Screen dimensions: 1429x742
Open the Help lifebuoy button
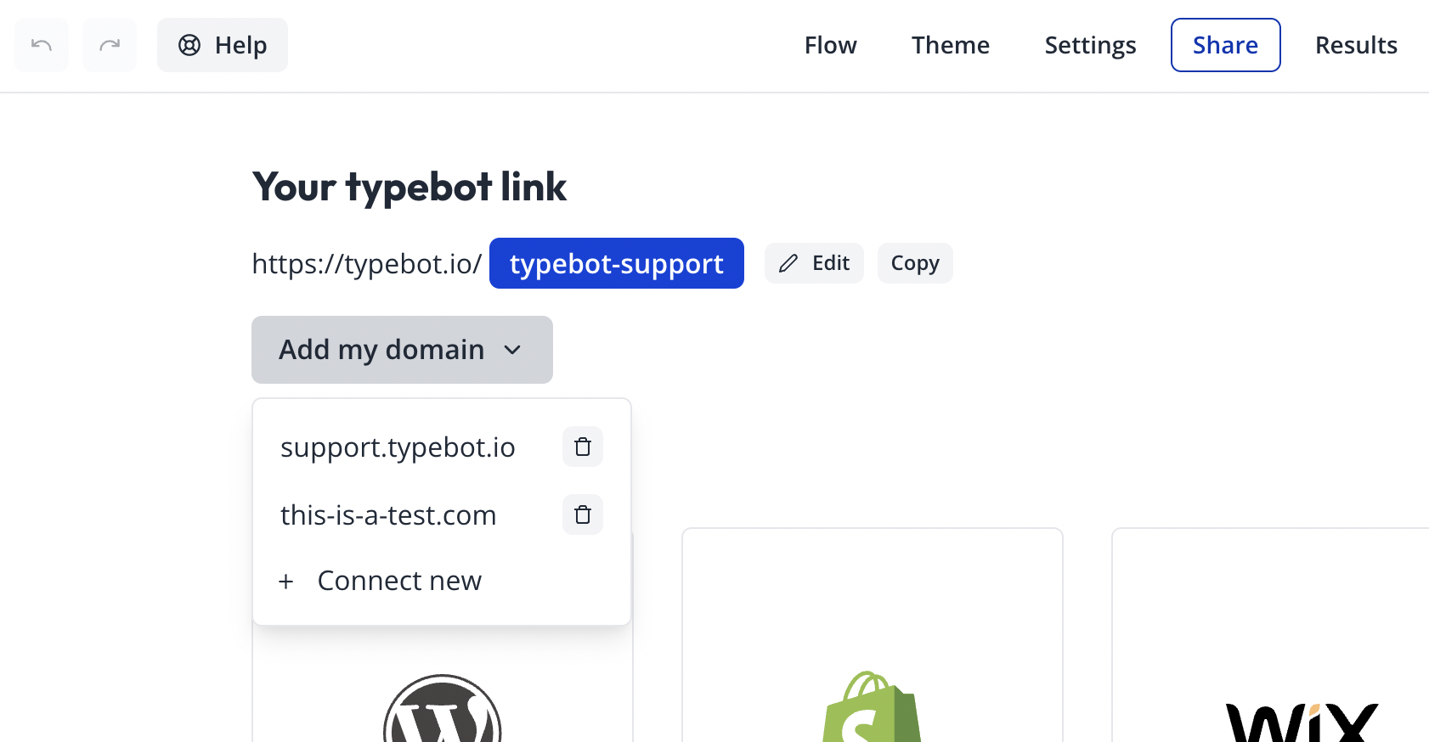coord(223,45)
